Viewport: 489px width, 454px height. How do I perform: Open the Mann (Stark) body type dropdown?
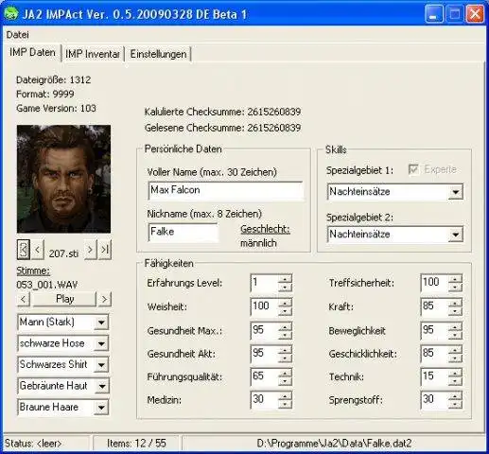[x=101, y=323]
